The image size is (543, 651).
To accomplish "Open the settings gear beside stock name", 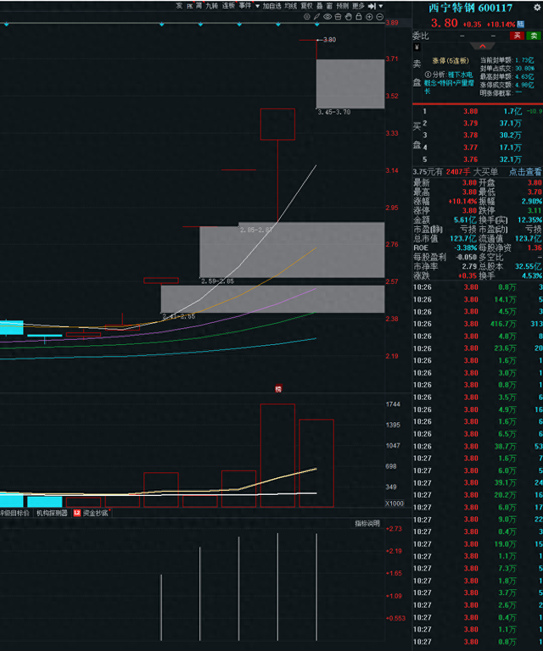I will 537,8.
